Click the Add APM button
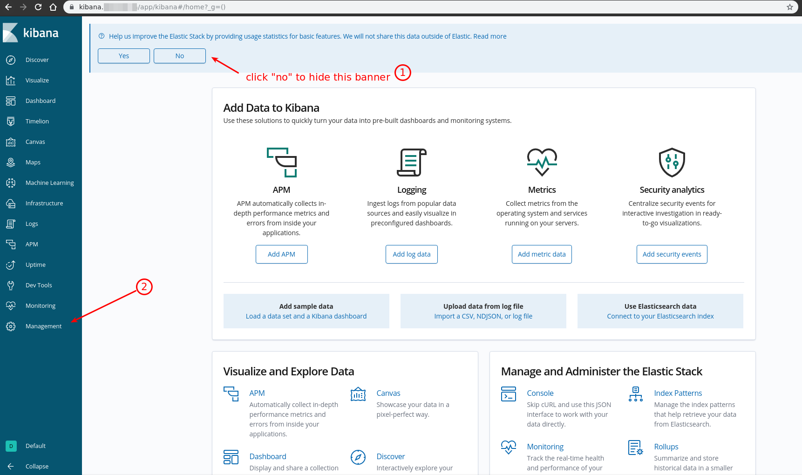Viewport: 802px width, 475px height. click(x=282, y=254)
